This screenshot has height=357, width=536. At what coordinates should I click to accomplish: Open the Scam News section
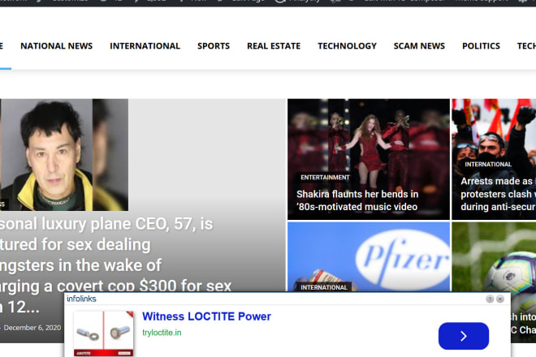(x=419, y=45)
